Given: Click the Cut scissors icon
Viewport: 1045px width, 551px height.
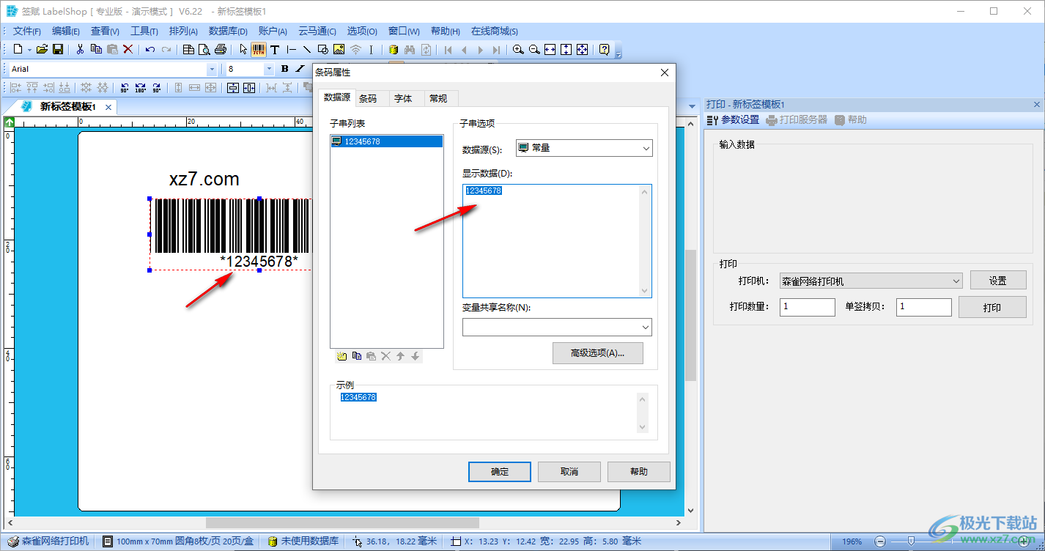Looking at the screenshot, I should (80, 49).
